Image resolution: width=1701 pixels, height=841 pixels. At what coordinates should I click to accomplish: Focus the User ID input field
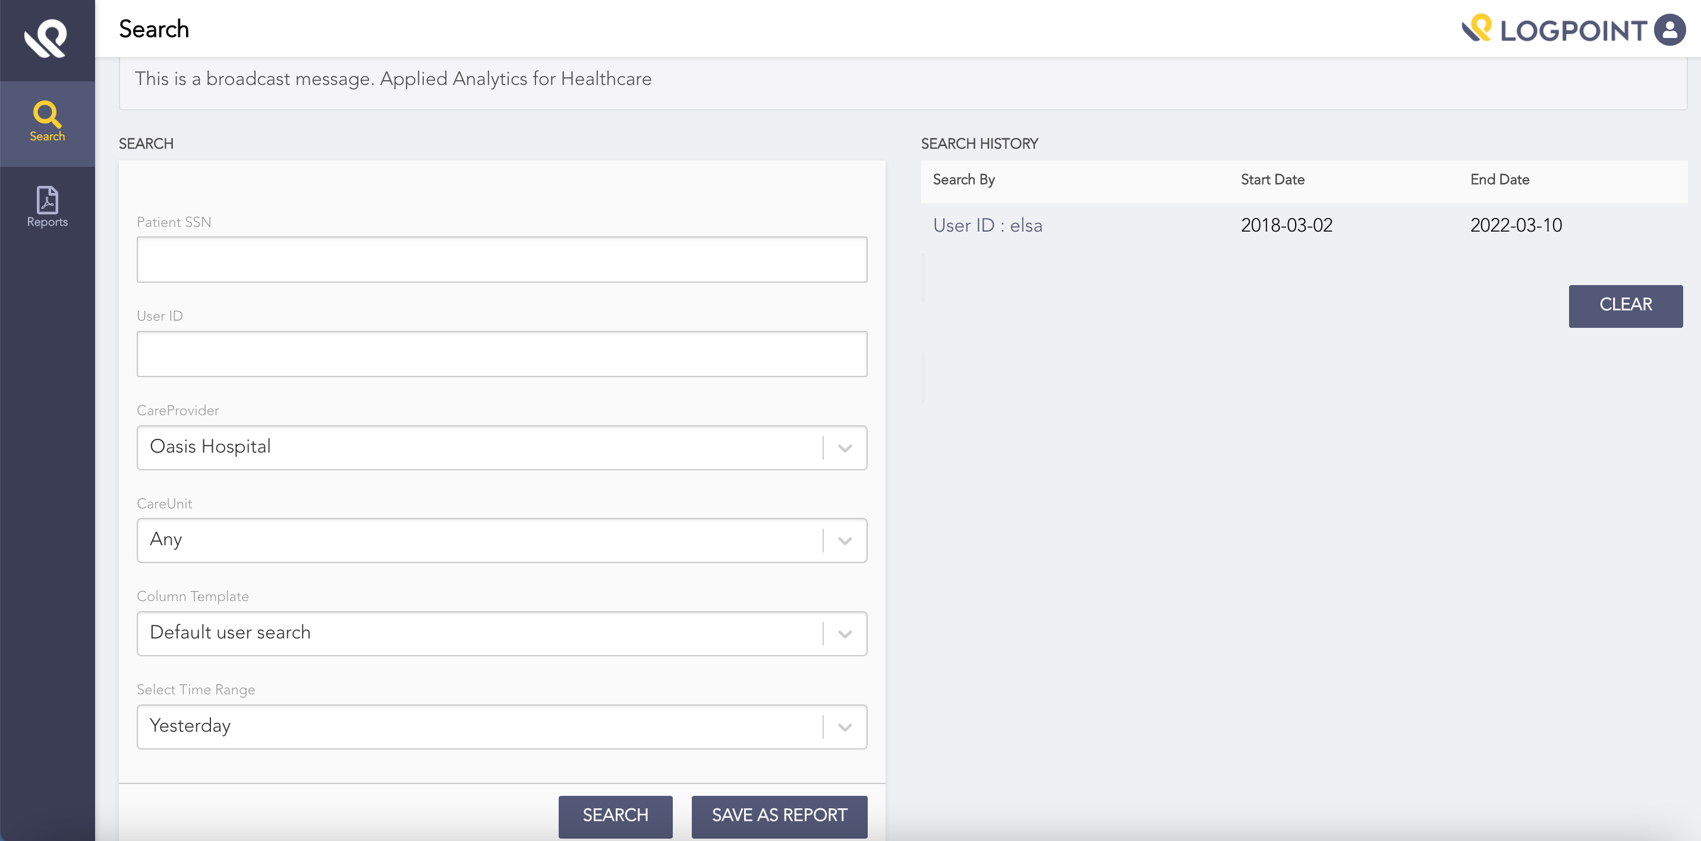click(x=501, y=354)
